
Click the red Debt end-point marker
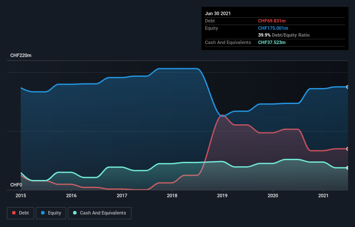pos(348,149)
